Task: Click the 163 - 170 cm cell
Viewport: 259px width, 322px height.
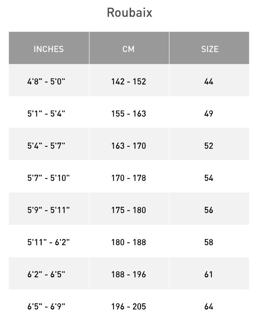Action: 128,146
